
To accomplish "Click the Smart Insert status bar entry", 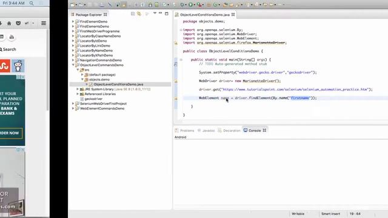I will [x=330, y=214].
